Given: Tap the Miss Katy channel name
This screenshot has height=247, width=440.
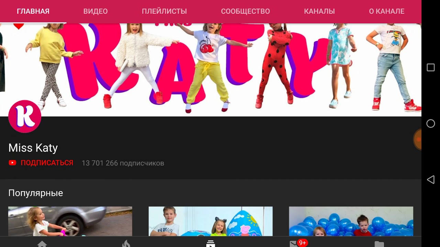Looking at the screenshot, I should 33,148.
